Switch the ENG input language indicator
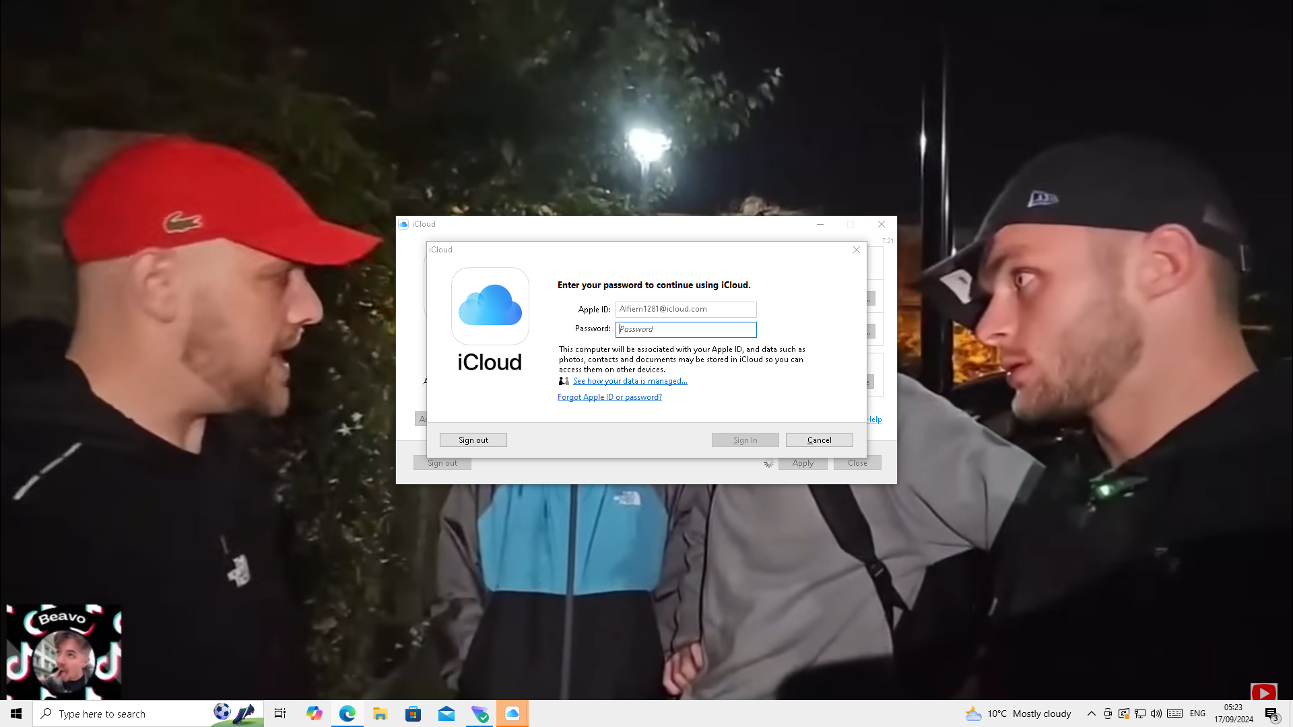This screenshot has width=1293, height=727. tap(1197, 714)
